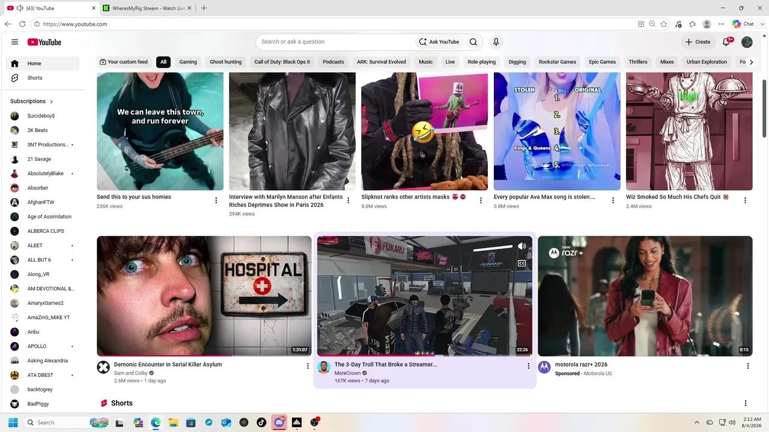Filter the feed by Gaming
Screen dimensions: 769x432
[x=188, y=62]
